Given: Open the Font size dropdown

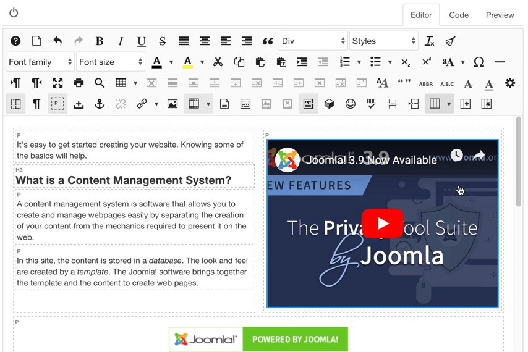Looking at the screenshot, I should point(111,62).
